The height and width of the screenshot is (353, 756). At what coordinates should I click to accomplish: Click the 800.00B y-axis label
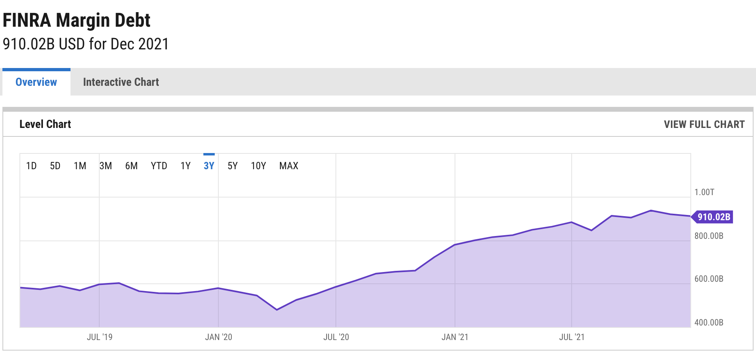709,236
